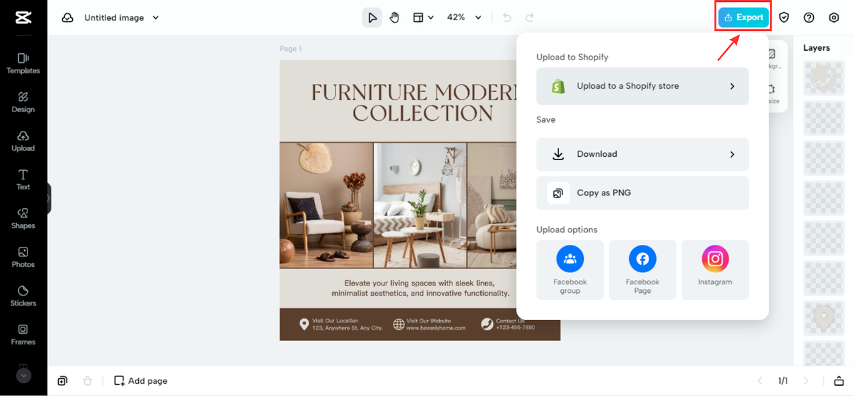Expand more sidebar tools with down arrow
Viewport: 854px width, 397px height.
coord(23,376)
